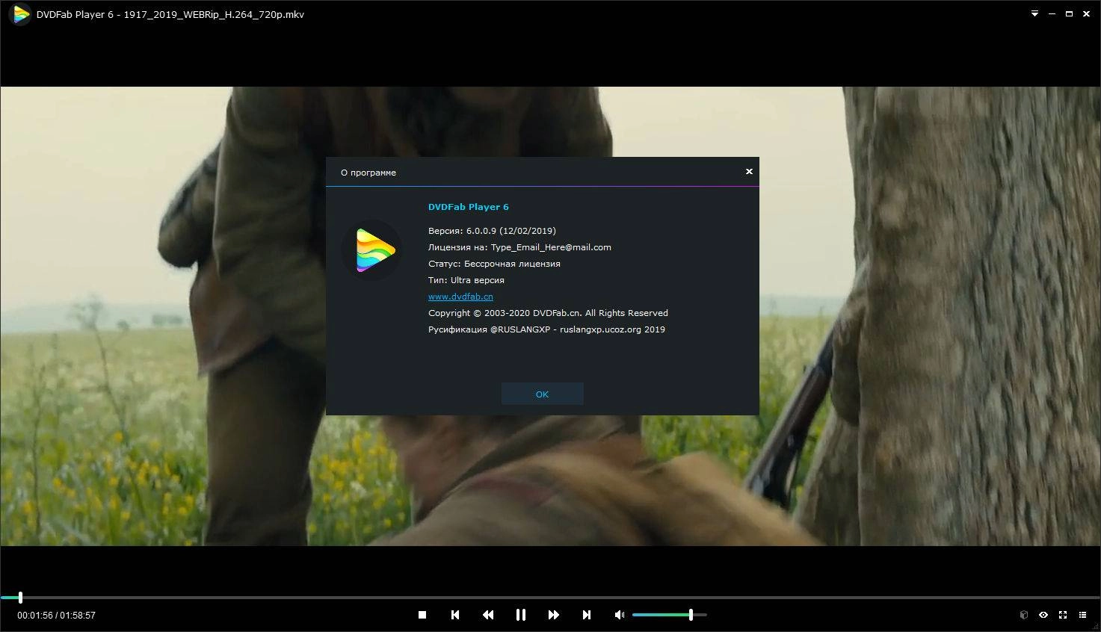Open the 3D cube mode icon
Viewport: 1101px width, 632px height.
(x=1024, y=615)
